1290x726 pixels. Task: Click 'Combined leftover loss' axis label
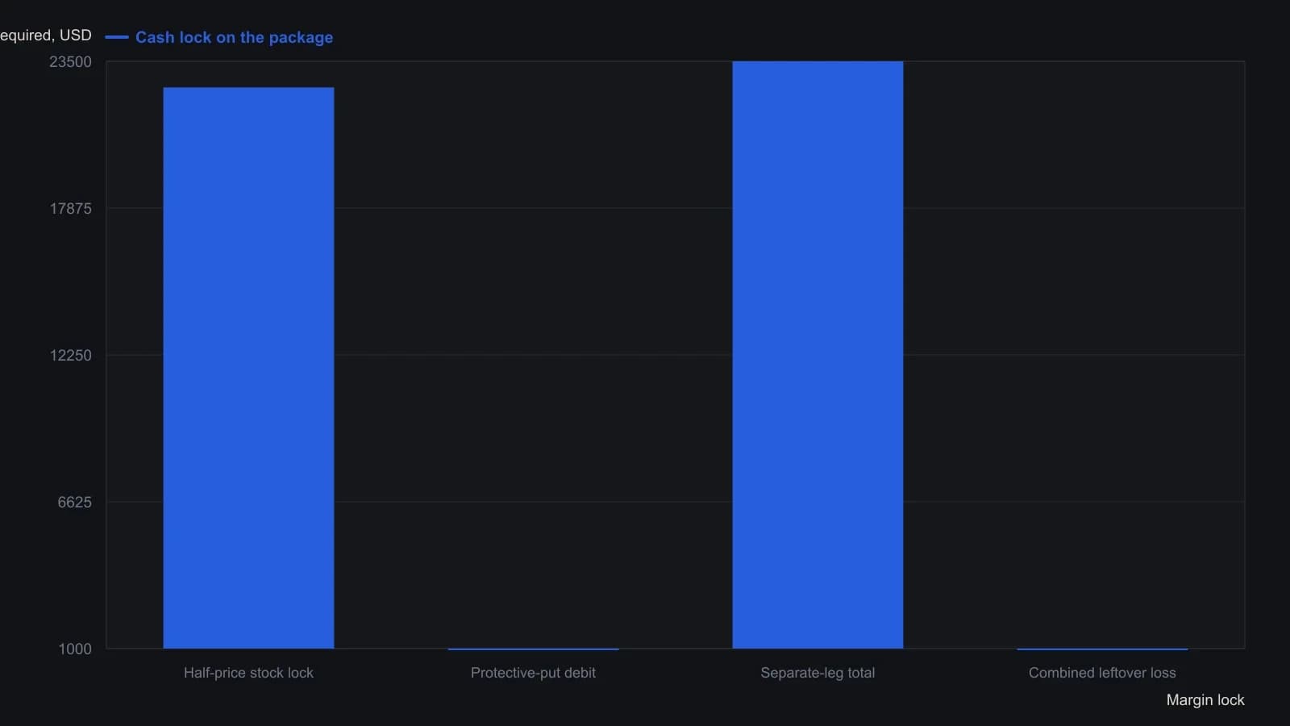[1102, 673]
